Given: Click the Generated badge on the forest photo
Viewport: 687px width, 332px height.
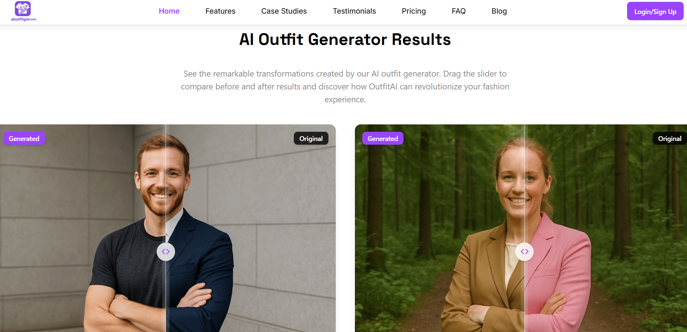Looking at the screenshot, I should point(383,138).
